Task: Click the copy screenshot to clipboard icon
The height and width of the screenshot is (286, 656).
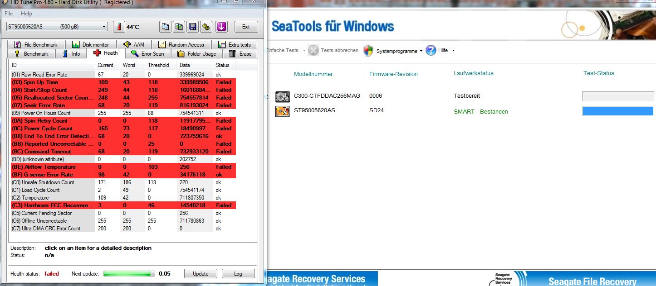Action: (x=179, y=27)
